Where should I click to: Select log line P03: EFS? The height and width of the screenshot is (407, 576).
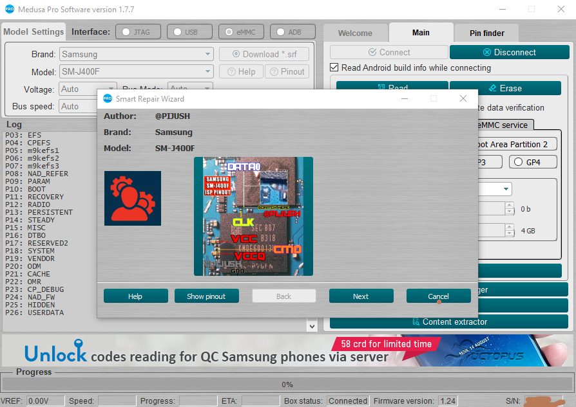click(x=23, y=135)
